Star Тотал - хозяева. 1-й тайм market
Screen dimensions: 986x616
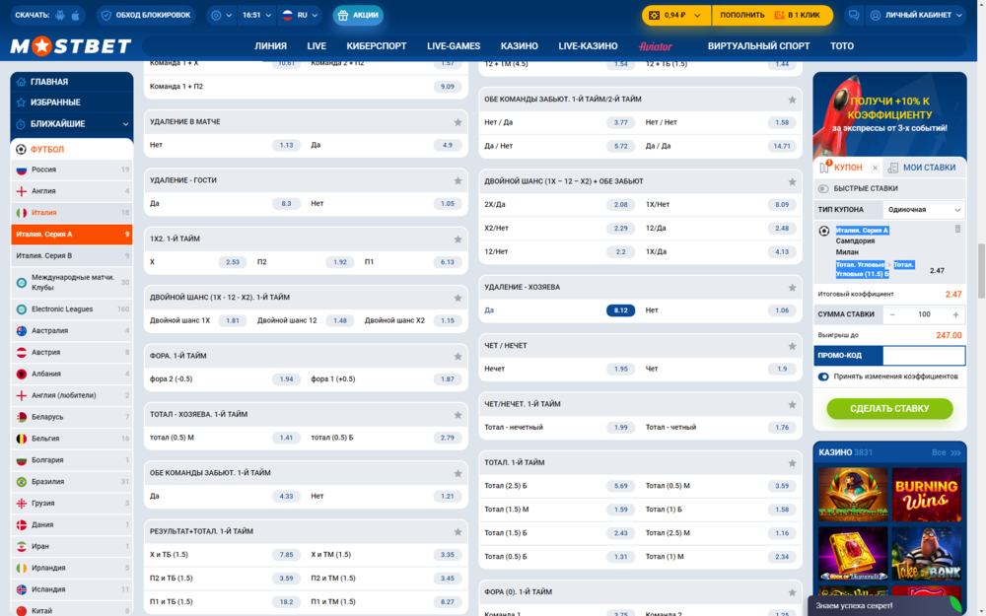[x=458, y=415]
